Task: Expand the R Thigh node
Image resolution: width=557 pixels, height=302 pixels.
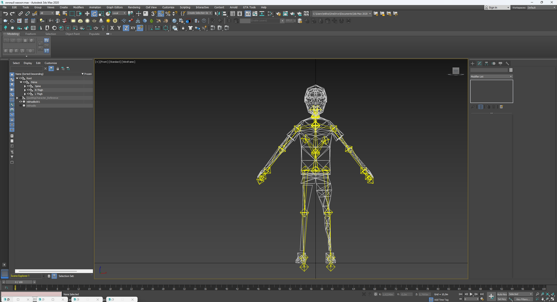Action: [x=25, y=90]
